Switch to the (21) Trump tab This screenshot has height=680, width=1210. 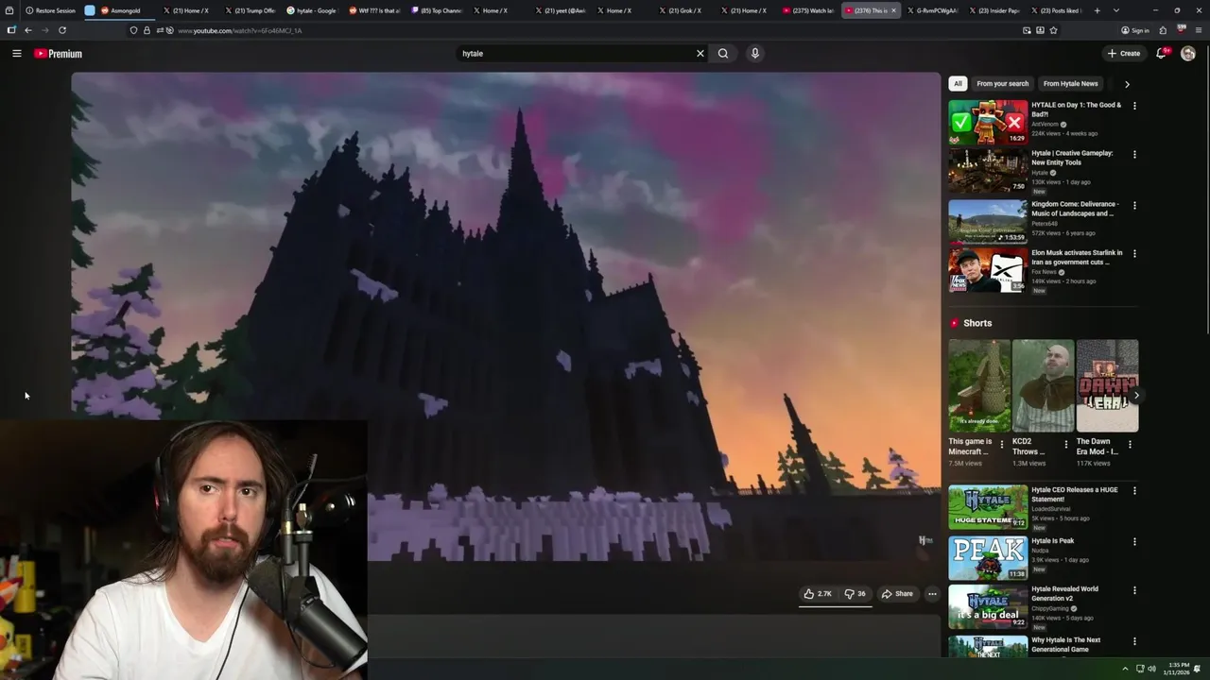tap(252, 10)
